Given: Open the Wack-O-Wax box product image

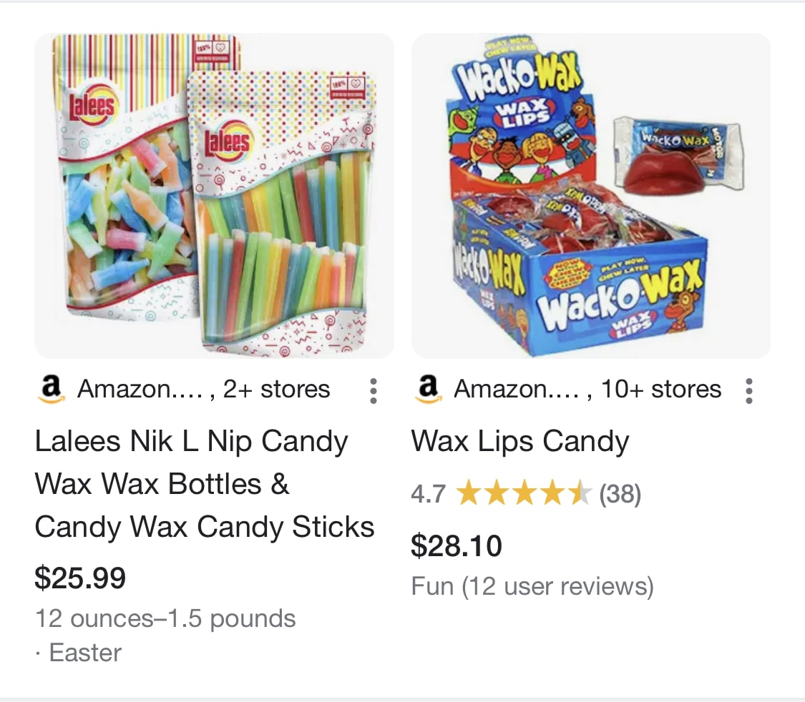Looking at the screenshot, I should [x=590, y=195].
